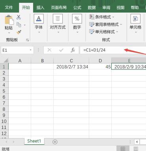Select column C header

click(x=71, y=61)
